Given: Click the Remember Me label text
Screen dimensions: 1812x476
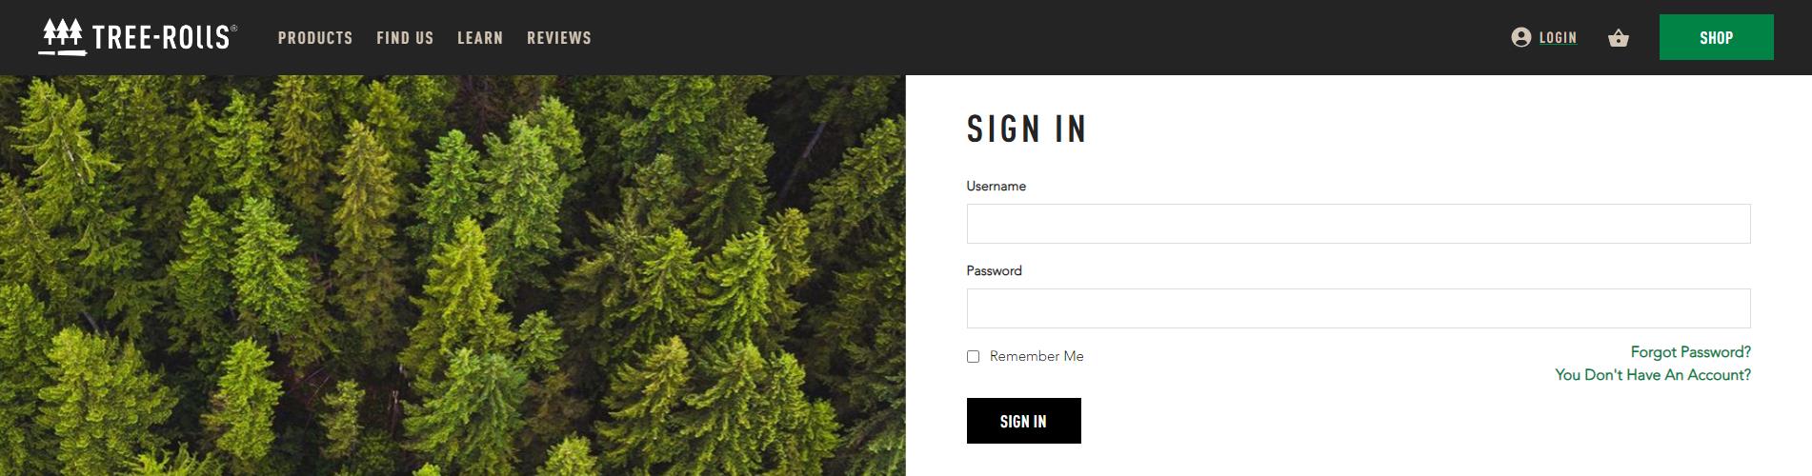Looking at the screenshot, I should [1037, 356].
